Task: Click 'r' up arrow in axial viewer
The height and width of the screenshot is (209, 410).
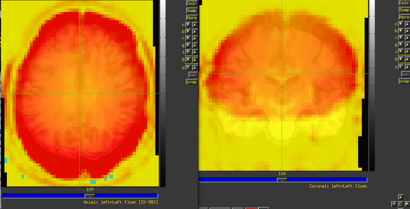Action: 195,38
